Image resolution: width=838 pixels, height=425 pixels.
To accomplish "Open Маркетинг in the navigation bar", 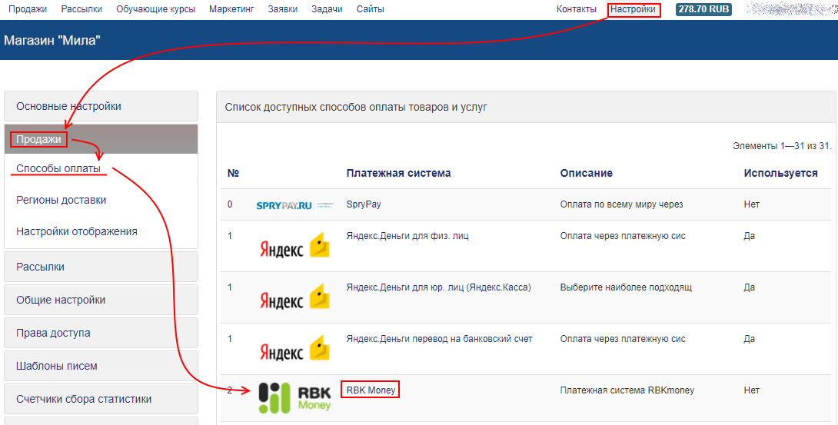I will tap(231, 9).
